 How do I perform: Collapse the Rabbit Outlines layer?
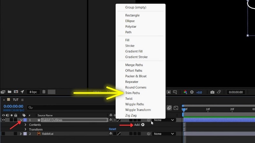(21, 120)
